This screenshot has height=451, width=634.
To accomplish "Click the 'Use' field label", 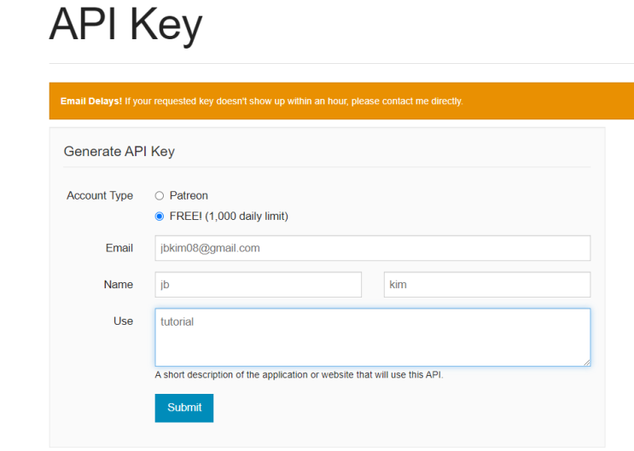I will [x=124, y=321].
